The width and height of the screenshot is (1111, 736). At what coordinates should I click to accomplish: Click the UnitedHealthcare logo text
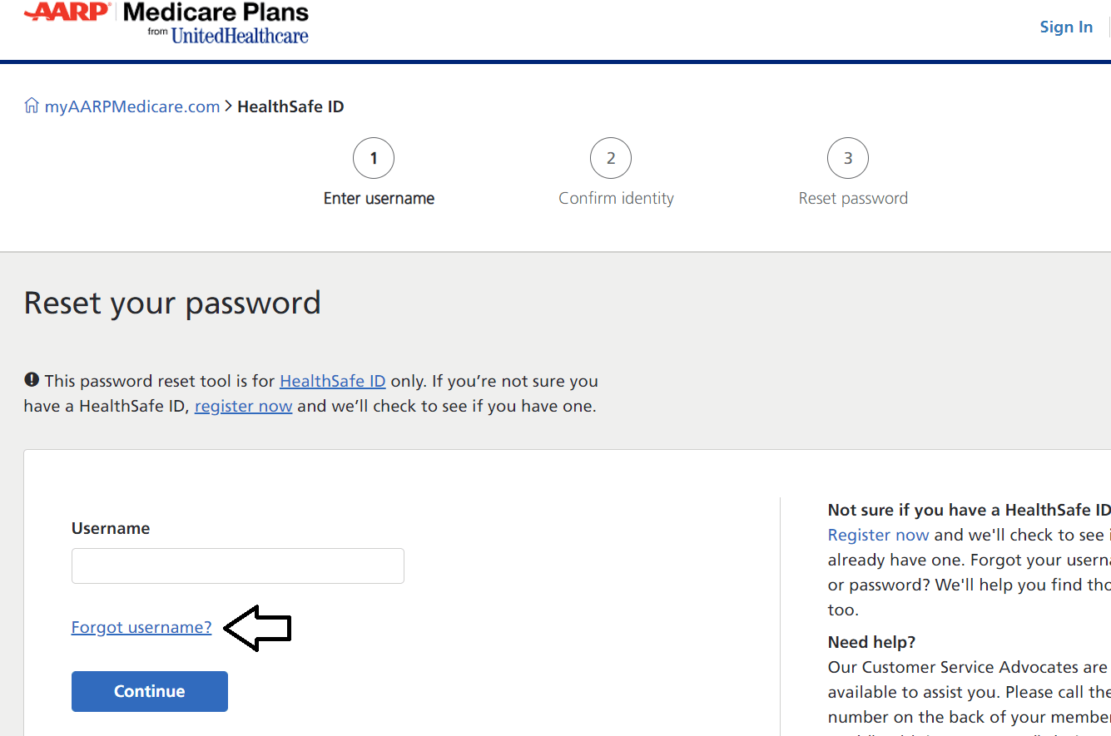[240, 36]
